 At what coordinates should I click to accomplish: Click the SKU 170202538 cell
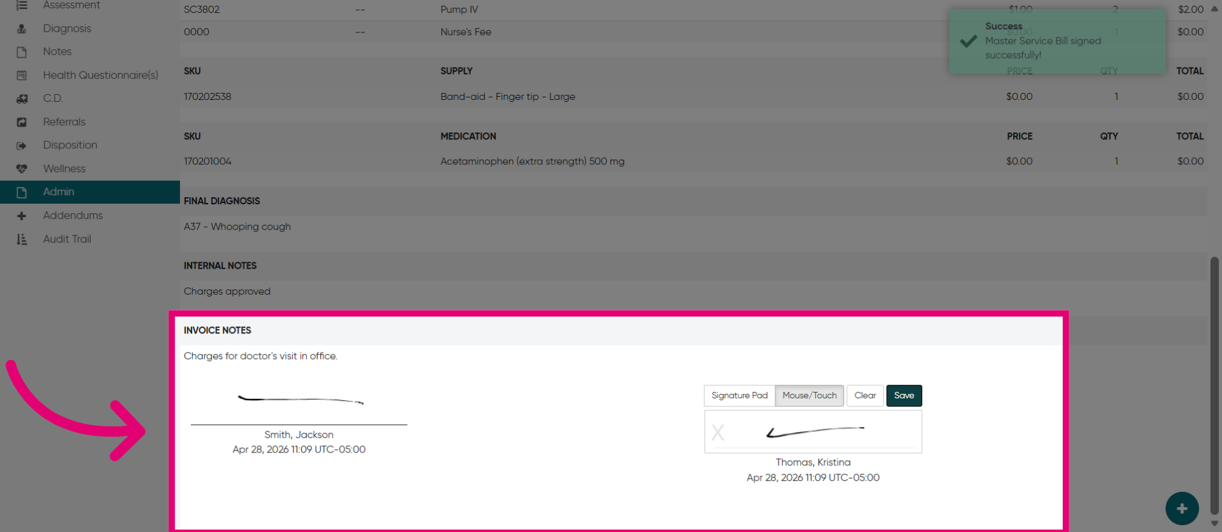[207, 97]
